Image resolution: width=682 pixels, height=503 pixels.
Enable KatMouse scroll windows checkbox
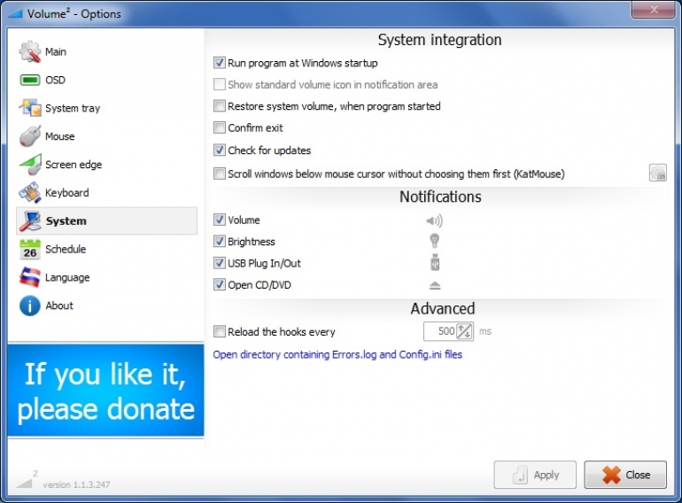click(x=220, y=174)
